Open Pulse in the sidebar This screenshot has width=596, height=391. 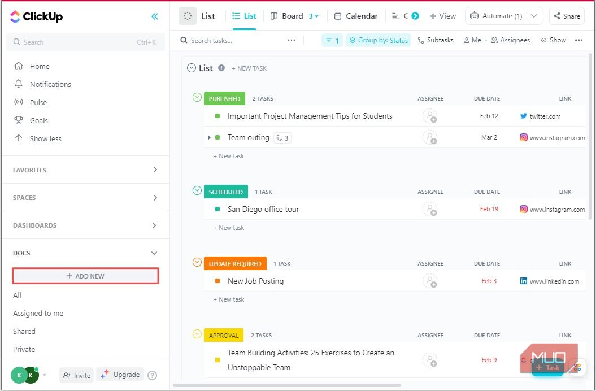coord(38,103)
